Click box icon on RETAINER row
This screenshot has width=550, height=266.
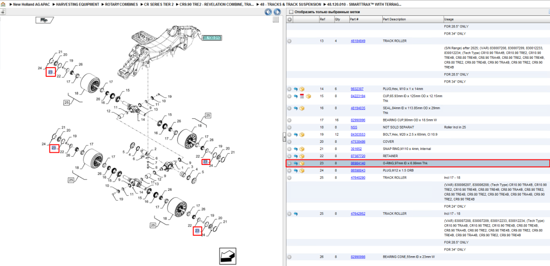pyautogui.click(x=301, y=156)
